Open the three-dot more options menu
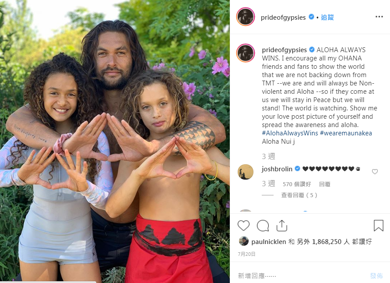The height and width of the screenshot is (283, 390). pyautogui.click(x=379, y=17)
